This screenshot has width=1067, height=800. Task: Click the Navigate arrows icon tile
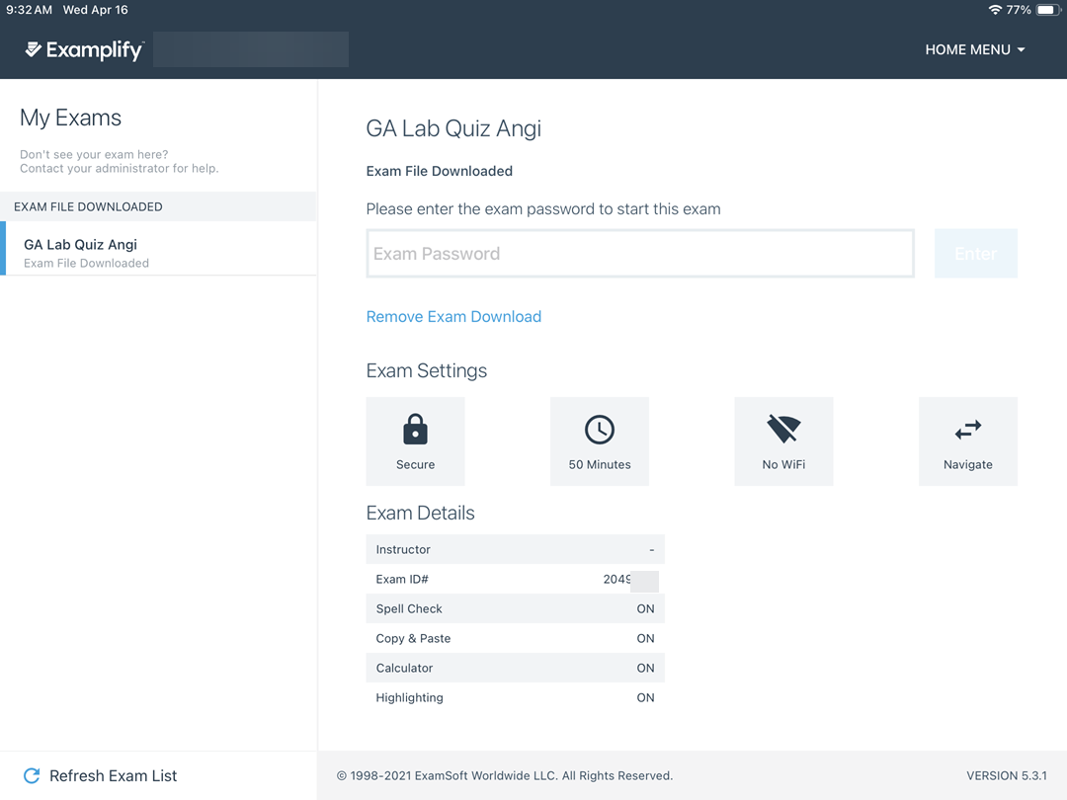pos(967,440)
